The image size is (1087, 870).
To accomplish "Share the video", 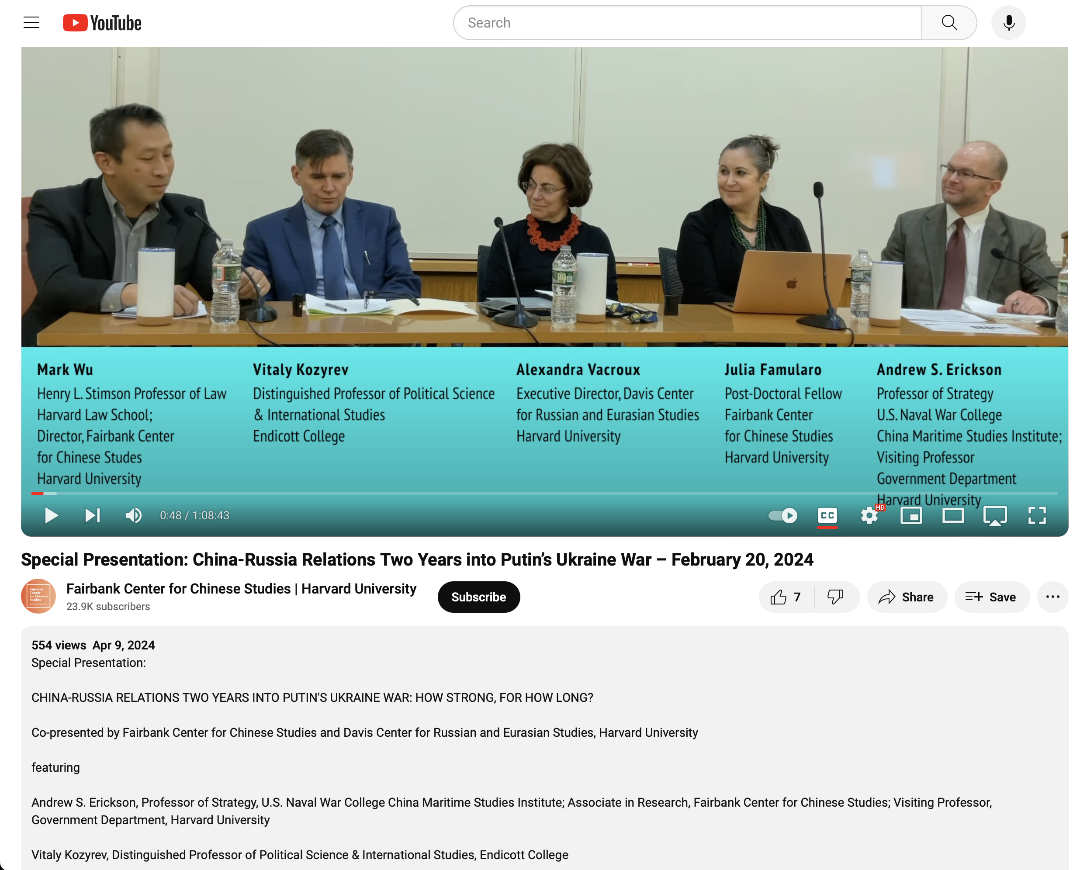I will coord(907,597).
